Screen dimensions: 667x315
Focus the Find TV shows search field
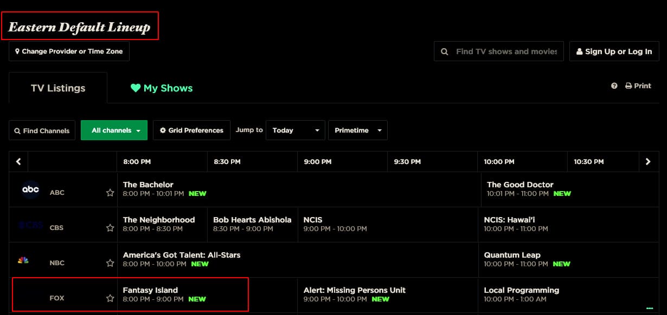(x=506, y=51)
